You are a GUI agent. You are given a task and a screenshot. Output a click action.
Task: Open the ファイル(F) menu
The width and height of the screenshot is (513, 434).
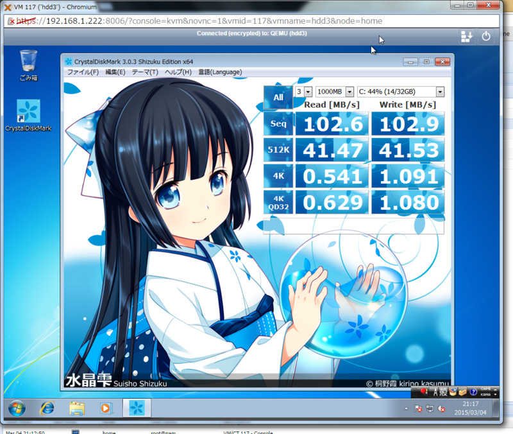[x=83, y=72]
